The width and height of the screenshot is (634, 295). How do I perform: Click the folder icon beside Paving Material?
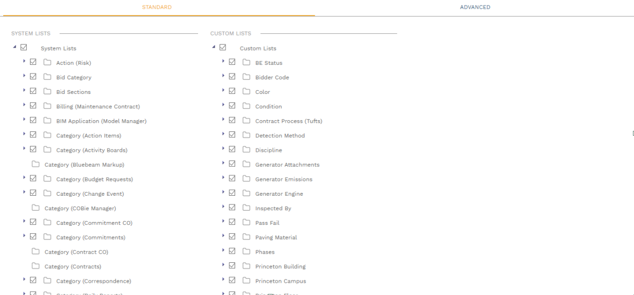click(246, 237)
